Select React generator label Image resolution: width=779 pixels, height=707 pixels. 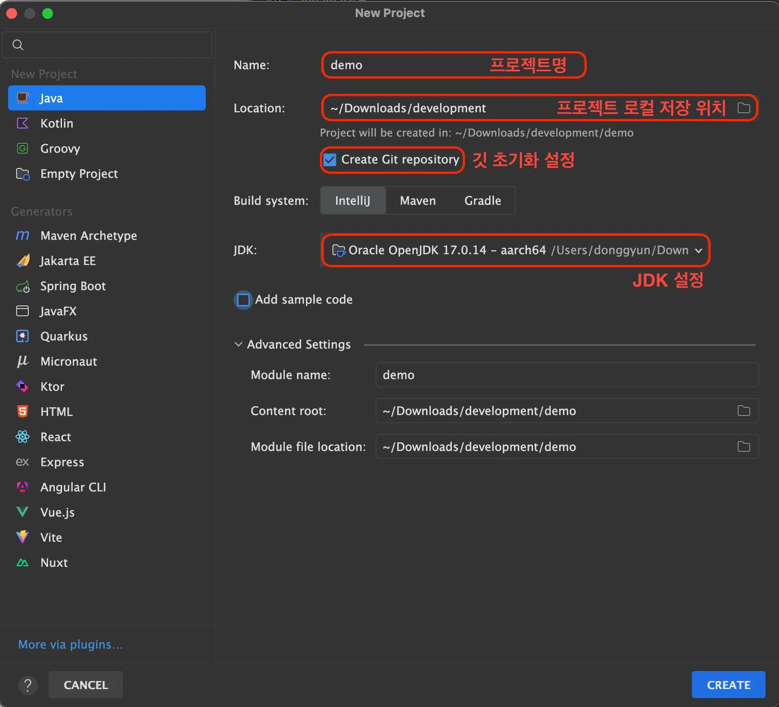(56, 437)
